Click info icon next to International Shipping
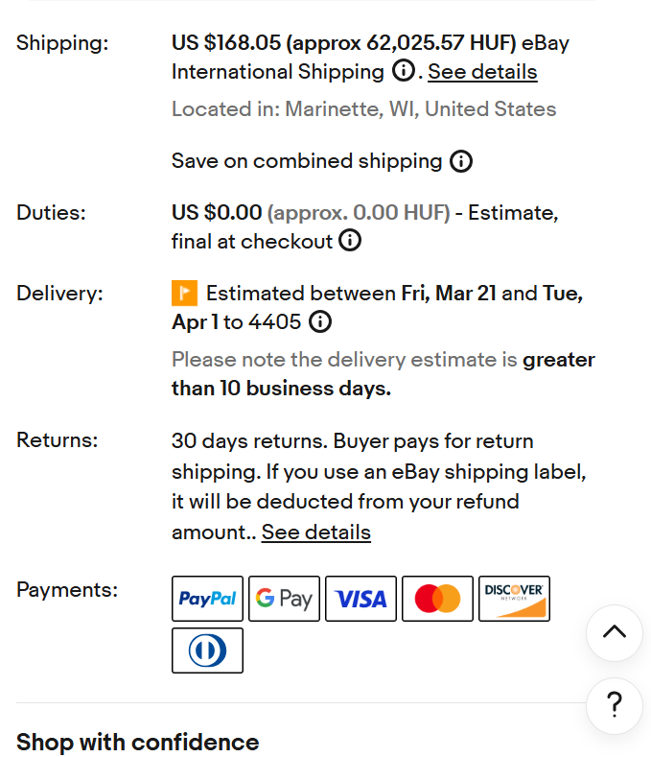 coord(404,70)
